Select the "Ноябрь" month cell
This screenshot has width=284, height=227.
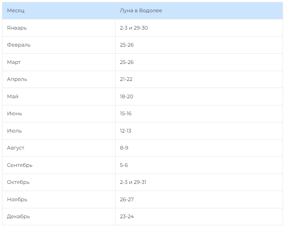[17, 199]
